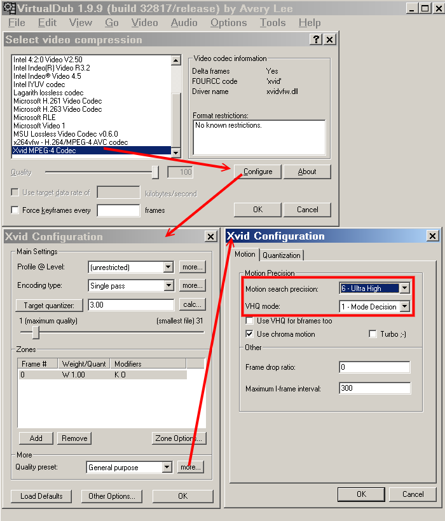Image resolution: width=445 pixels, height=521 pixels.
Task: Click the Quality slider handle
Action: pos(155,172)
